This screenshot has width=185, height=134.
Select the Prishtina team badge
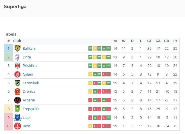17,66
